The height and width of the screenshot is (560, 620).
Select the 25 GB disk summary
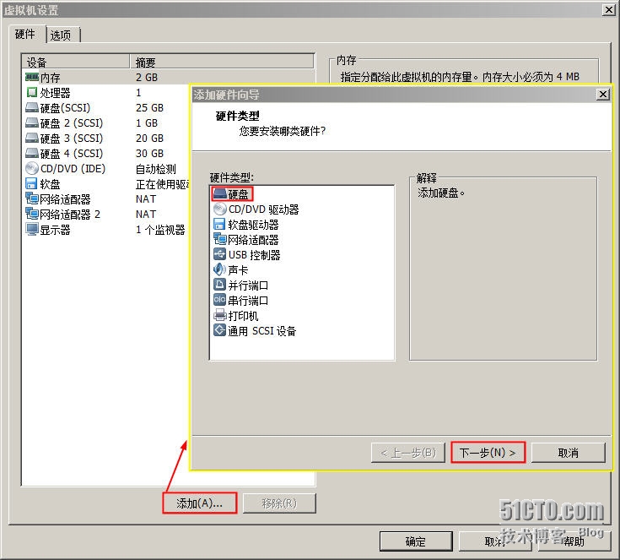click(149, 108)
